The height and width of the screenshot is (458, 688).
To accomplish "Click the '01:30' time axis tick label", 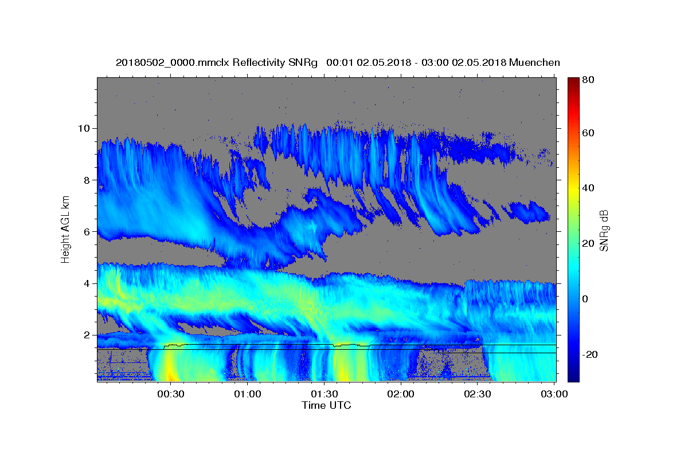I will (x=324, y=394).
